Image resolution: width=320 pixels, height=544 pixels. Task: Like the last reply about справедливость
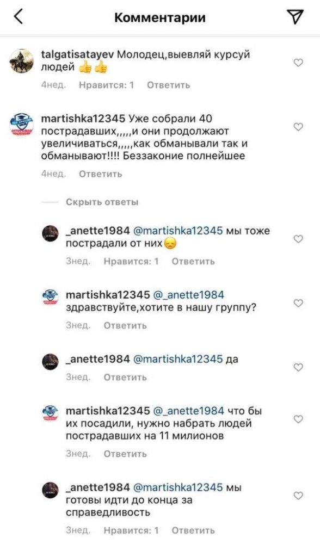pos(298,496)
